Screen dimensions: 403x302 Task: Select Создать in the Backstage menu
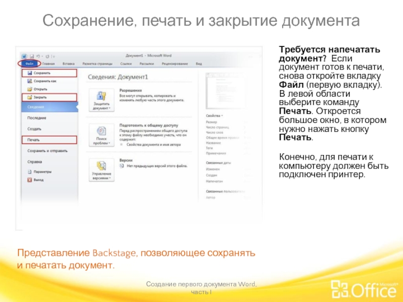point(34,129)
